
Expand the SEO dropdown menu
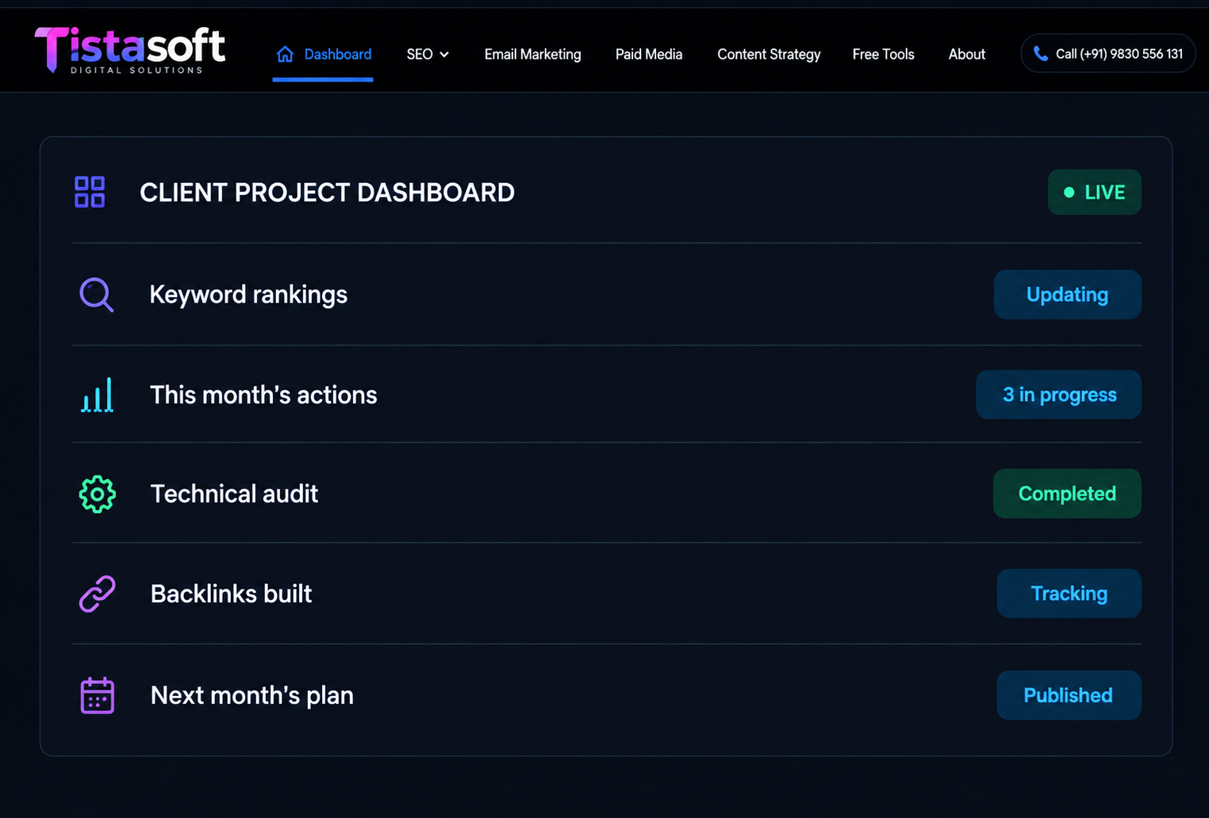pyautogui.click(x=428, y=54)
